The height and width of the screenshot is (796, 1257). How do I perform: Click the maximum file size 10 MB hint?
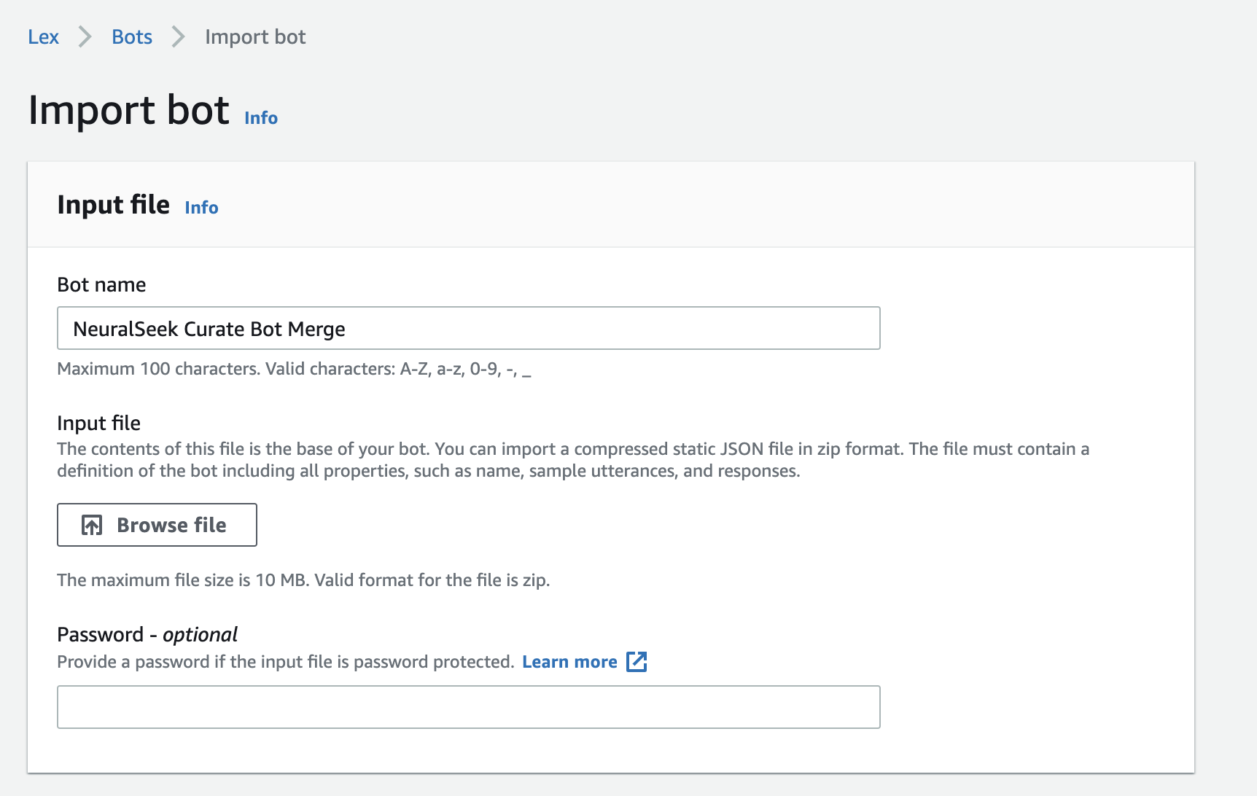coord(303,580)
